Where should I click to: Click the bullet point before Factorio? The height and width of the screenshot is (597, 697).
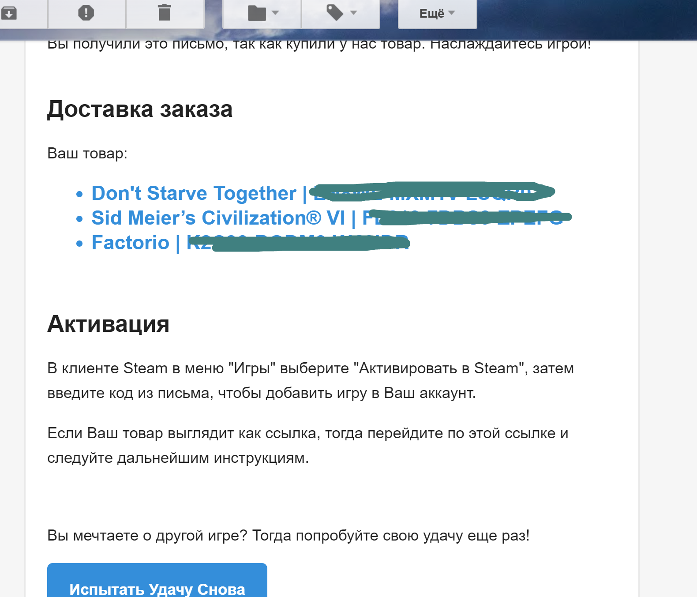pyautogui.click(x=79, y=244)
